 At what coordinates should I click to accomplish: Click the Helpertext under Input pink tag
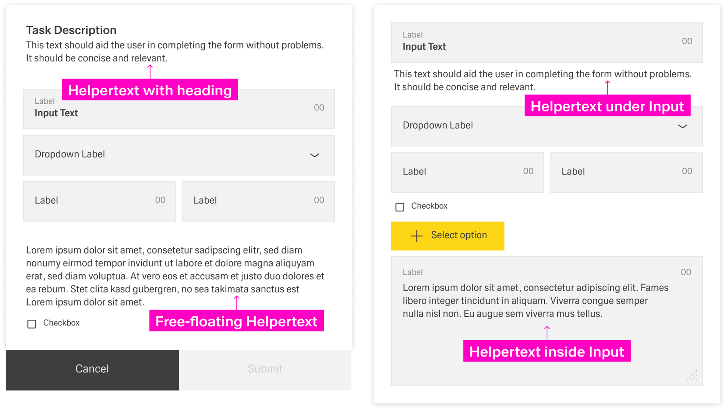(x=607, y=106)
